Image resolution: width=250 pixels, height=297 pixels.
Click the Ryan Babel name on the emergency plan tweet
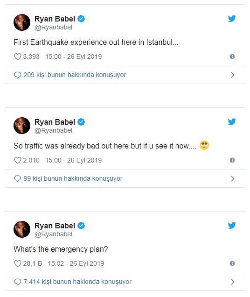click(x=55, y=226)
